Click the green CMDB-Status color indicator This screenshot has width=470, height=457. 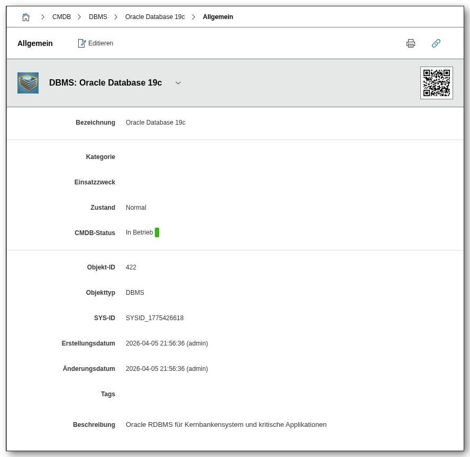[157, 232]
